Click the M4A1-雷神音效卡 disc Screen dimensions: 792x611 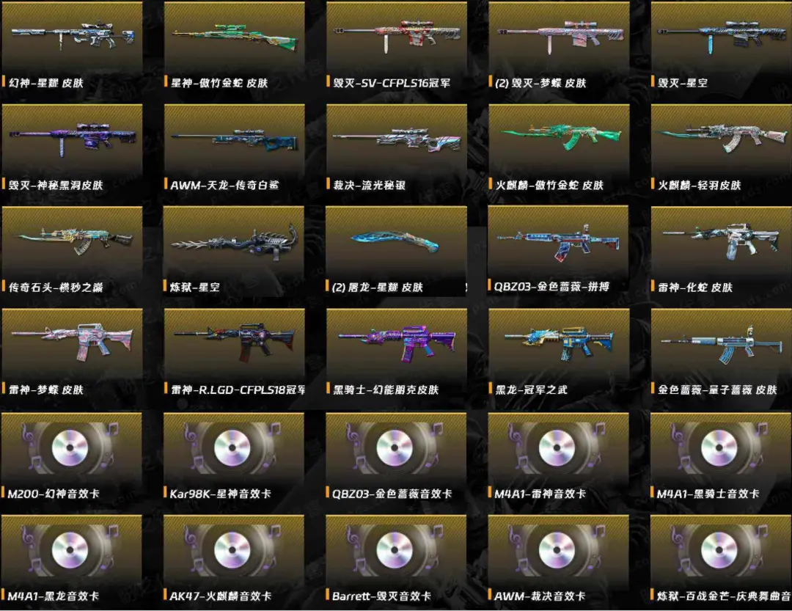tap(557, 447)
